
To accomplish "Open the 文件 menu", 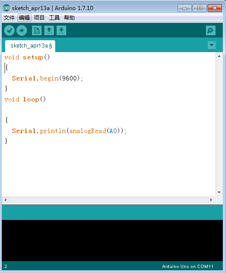I will pyautogui.click(x=9, y=18).
